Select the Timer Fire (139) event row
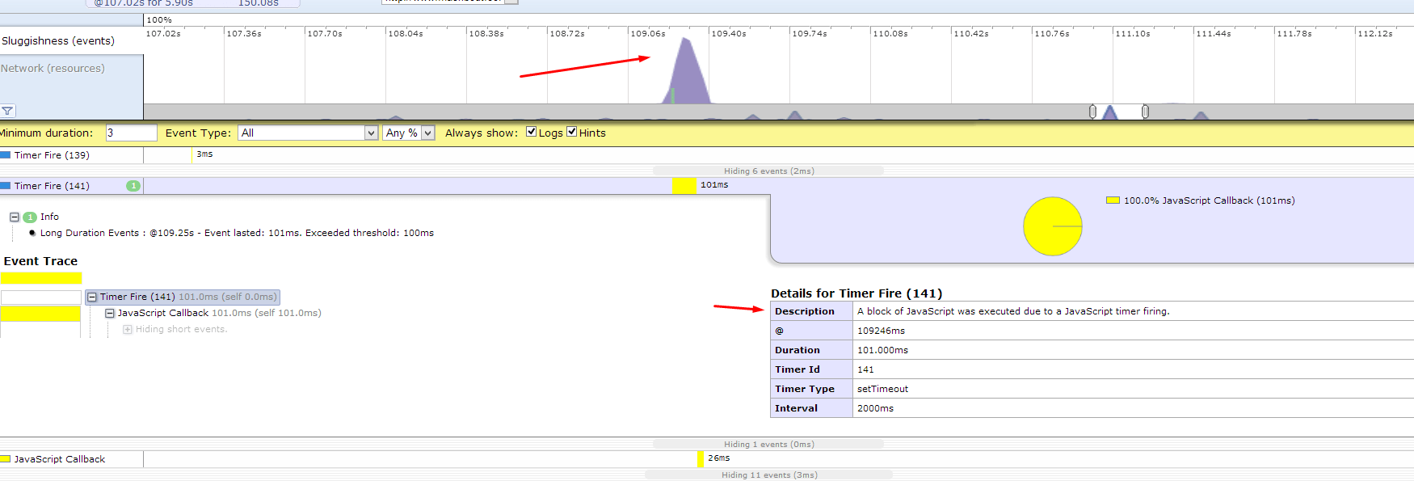 (707, 154)
